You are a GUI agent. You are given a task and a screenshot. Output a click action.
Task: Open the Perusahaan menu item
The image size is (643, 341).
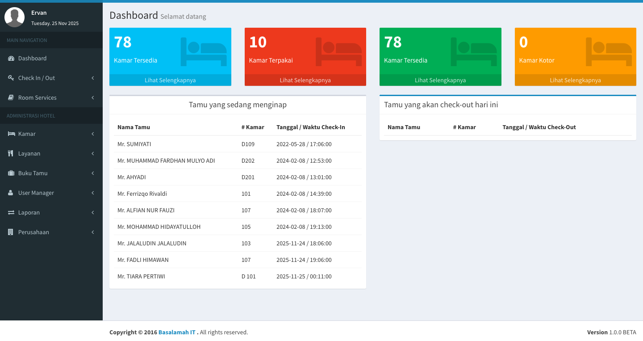(x=33, y=232)
